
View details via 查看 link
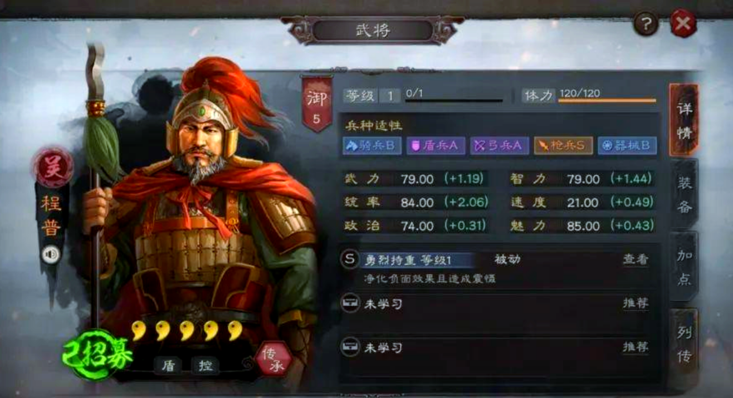coord(636,259)
